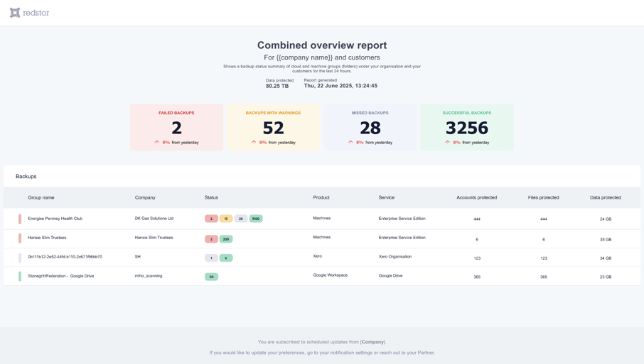Click green 50 badge in Google Drive row
644x364 pixels.
pyautogui.click(x=211, y=277)
